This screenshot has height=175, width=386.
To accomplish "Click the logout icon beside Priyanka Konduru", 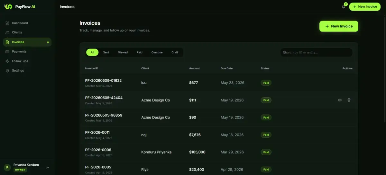I will (x=47, y=167).
